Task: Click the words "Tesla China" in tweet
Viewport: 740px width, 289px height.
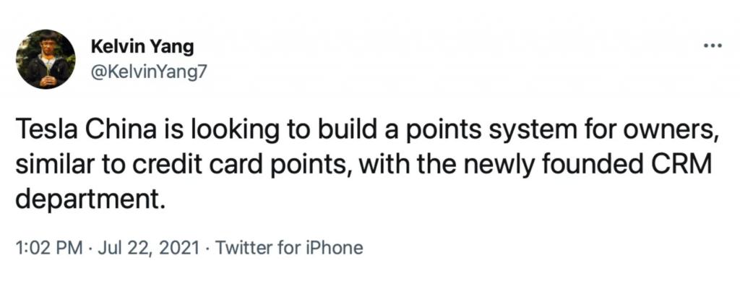Action: coord(85,130)
